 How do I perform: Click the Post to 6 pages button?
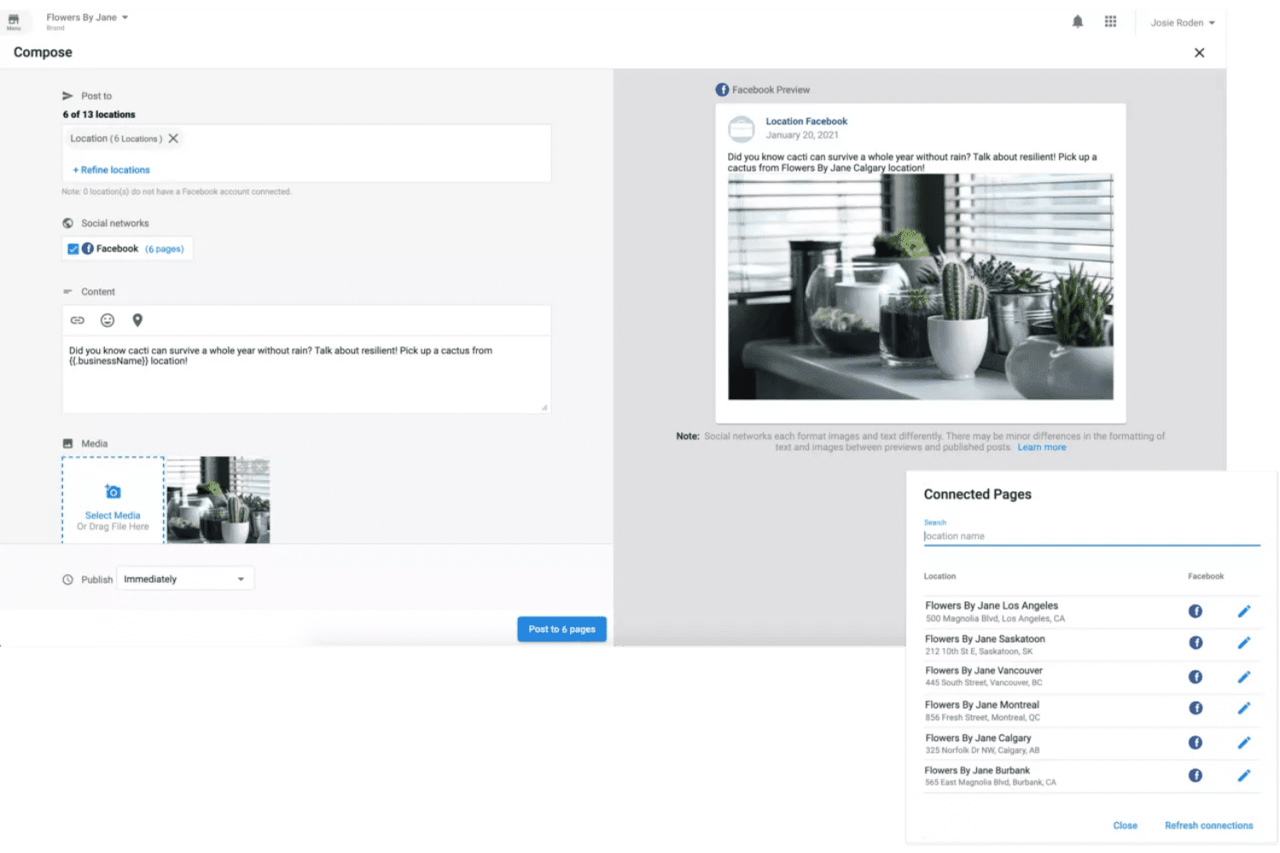tap(561, 629)
